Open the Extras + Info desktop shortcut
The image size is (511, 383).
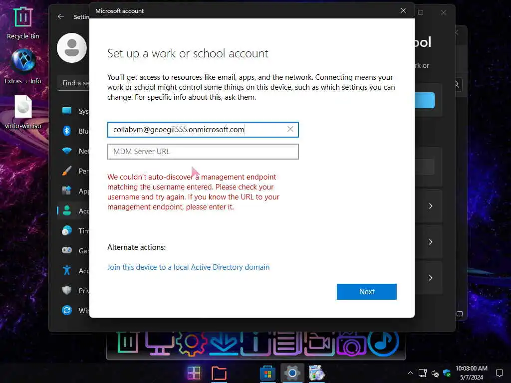[23, 67]
